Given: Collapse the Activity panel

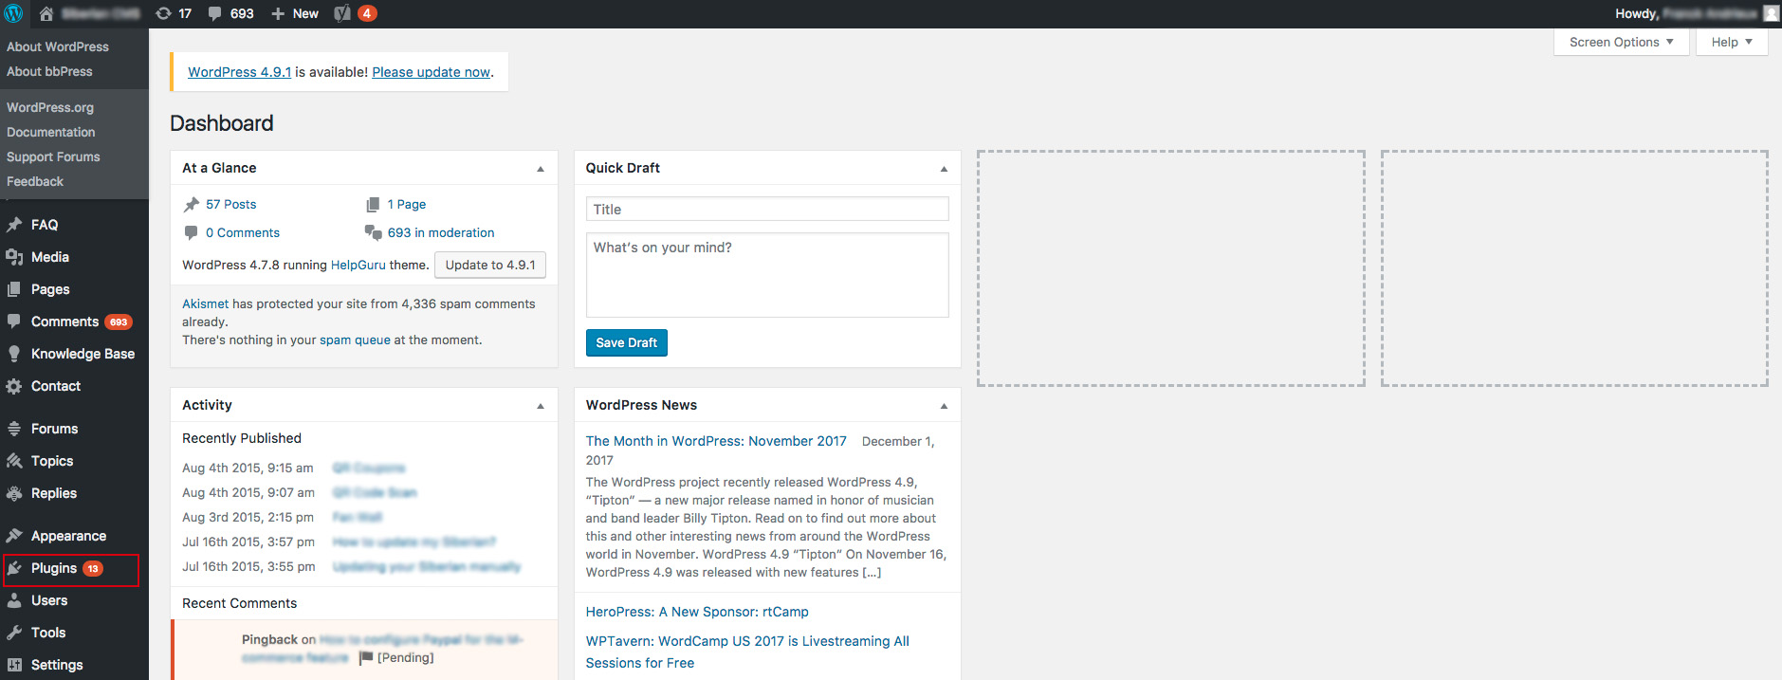Looking at the screenshot, I should tap(541, 406).
